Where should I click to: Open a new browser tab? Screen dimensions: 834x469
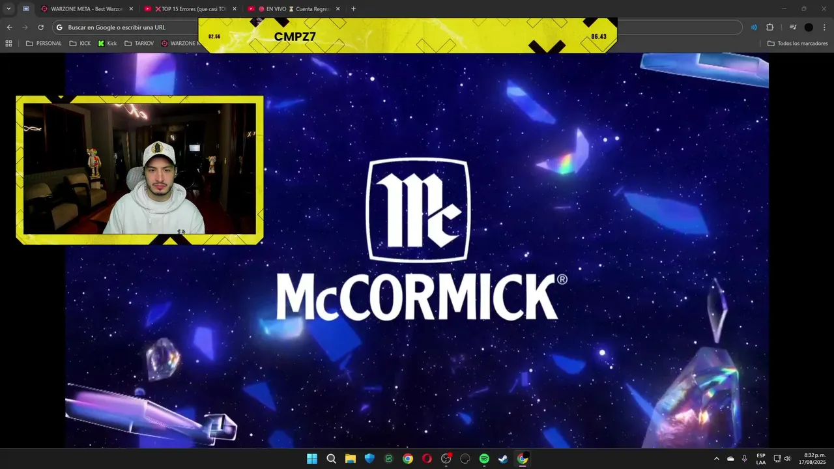[353, 9]
